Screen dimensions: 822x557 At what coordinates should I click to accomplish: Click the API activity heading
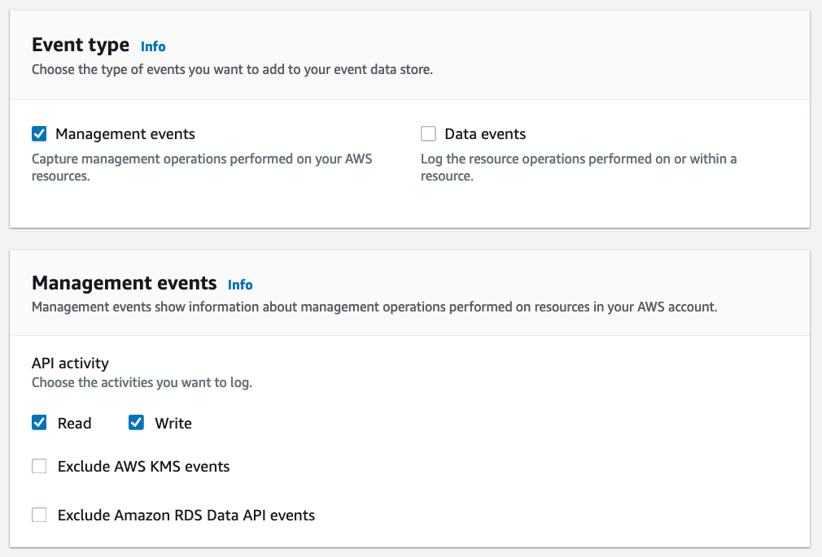(x=69, y=363)
